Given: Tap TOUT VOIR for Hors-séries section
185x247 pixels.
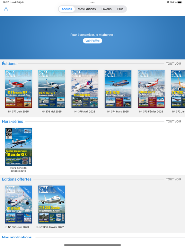Looking at the screenshot, I should (174, 122).
